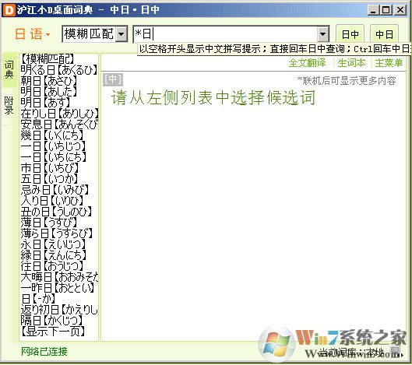The image size is (412, 365).
Task: Select 隔日【かくじつ】 in the list
Action: (x=51, y=321)
